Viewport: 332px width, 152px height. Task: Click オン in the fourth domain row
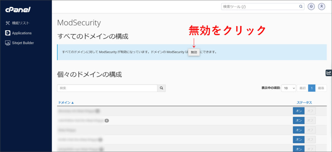point(299,139)
